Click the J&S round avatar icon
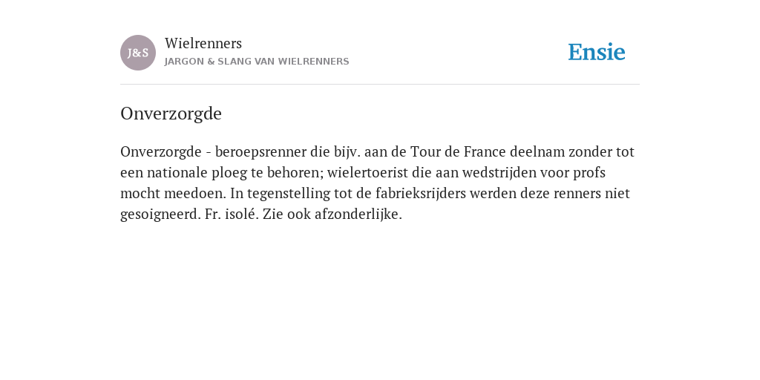Viewport: 760px width, 380px height. pos(138,53)
